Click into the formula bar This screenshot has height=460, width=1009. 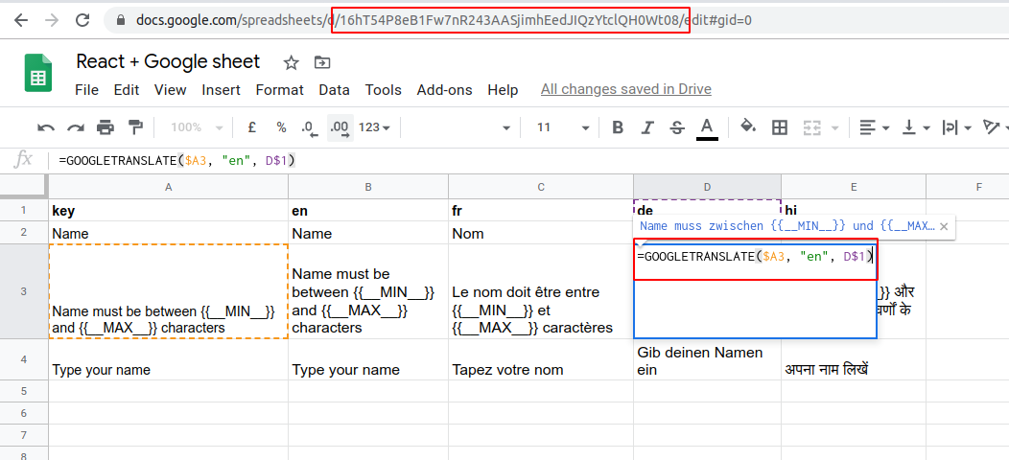(528, 161)
